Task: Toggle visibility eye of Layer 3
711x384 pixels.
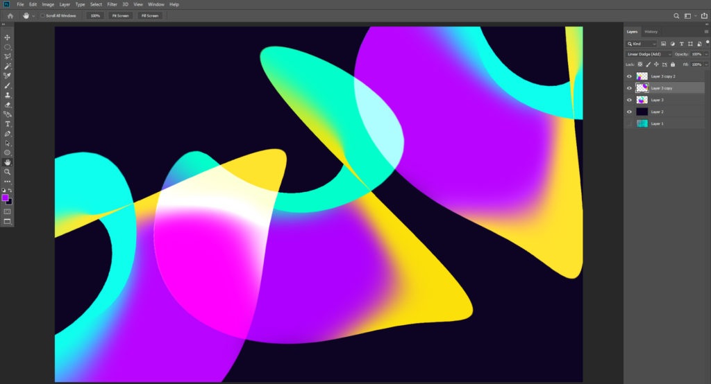Action: [x=629, y=100]
